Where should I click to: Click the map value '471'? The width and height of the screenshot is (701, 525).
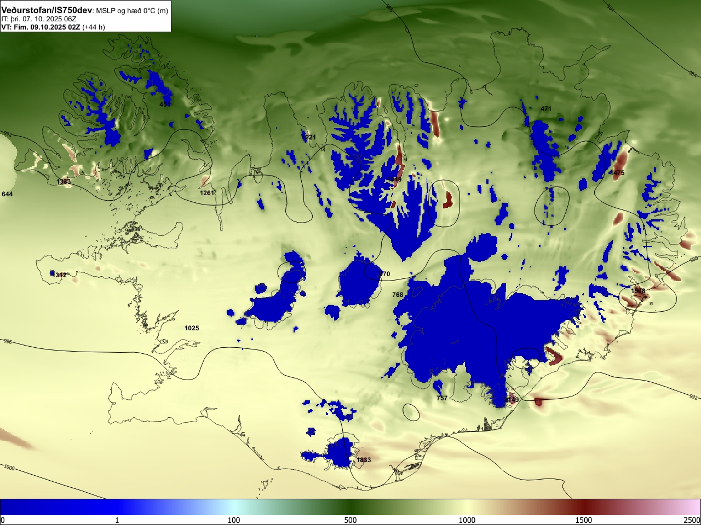546,109
